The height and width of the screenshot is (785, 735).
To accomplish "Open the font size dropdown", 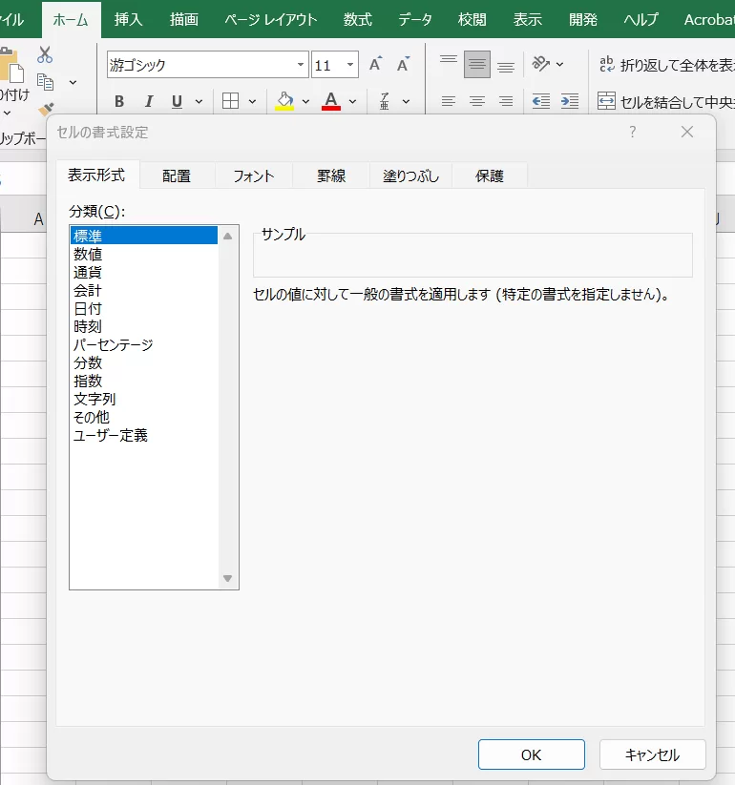I will pyautogui.click(x=350, y=65).
